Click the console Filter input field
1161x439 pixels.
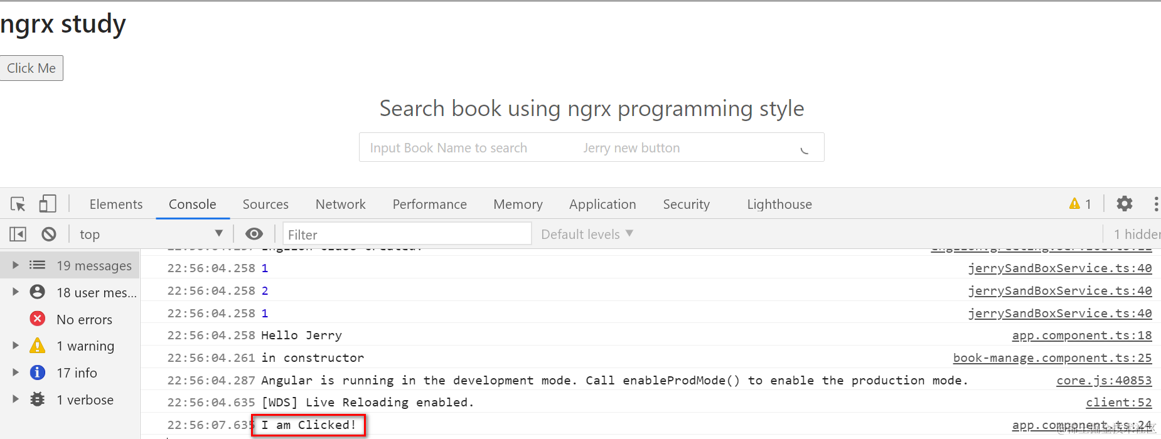click(x=407, y=234)
